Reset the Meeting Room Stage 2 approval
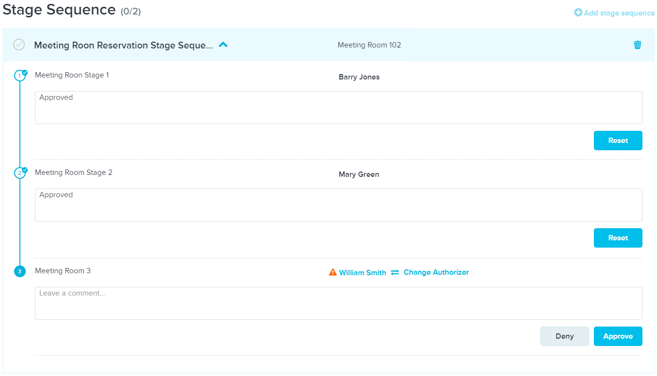The height and width of the screenshot is (376, 657). click(x=618, y=238)
